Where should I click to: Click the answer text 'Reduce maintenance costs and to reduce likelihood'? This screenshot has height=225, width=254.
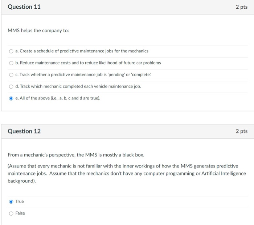tap(69, 63)
